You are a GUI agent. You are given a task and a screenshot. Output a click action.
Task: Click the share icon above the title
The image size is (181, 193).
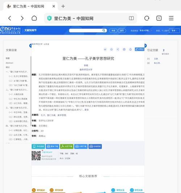click(x=118, y=49)
